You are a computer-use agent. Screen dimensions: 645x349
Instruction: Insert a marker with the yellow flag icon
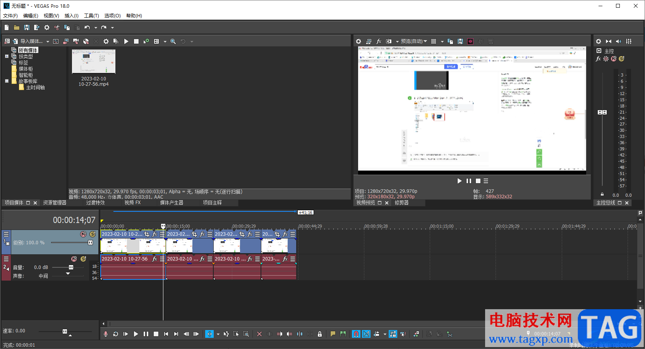[333, 334]
